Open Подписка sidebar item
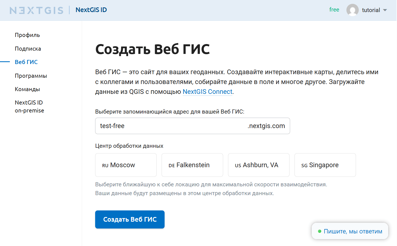397x246 pixels. click(28, 49)
